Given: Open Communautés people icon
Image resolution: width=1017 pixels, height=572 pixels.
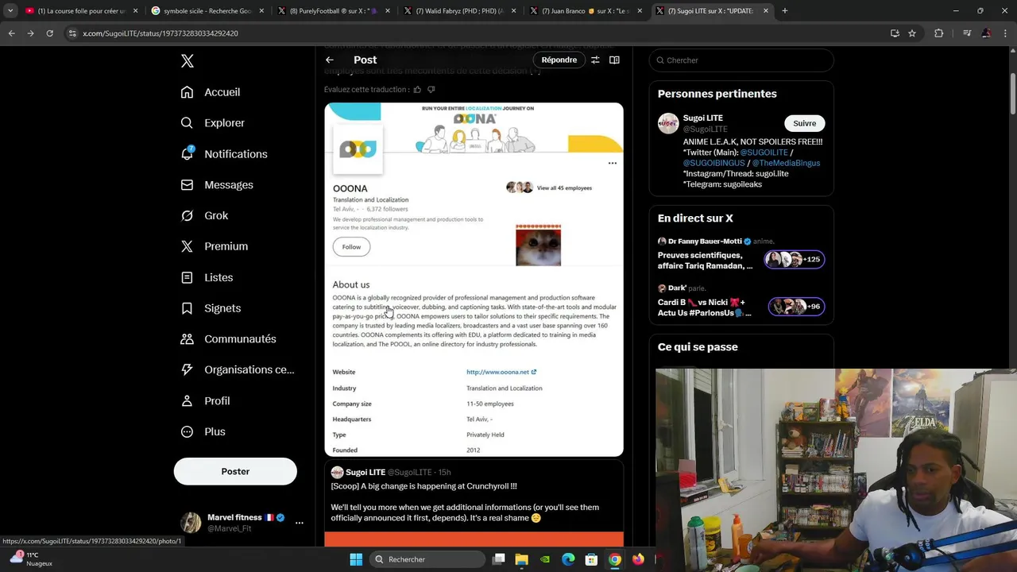Looking at the screenshot, I should pyautogui.click(x=187, y=338).
